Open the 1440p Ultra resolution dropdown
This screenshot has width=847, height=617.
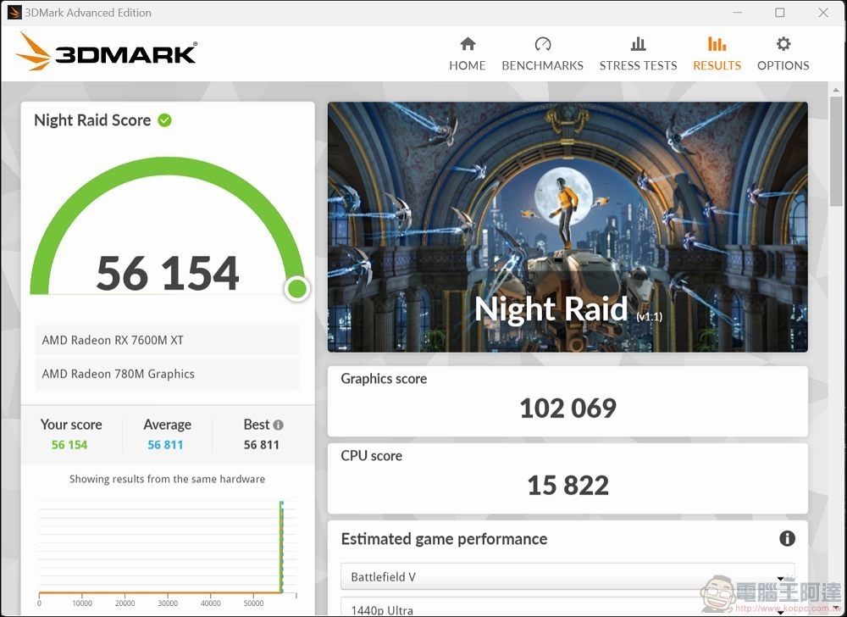coord(567,607)
